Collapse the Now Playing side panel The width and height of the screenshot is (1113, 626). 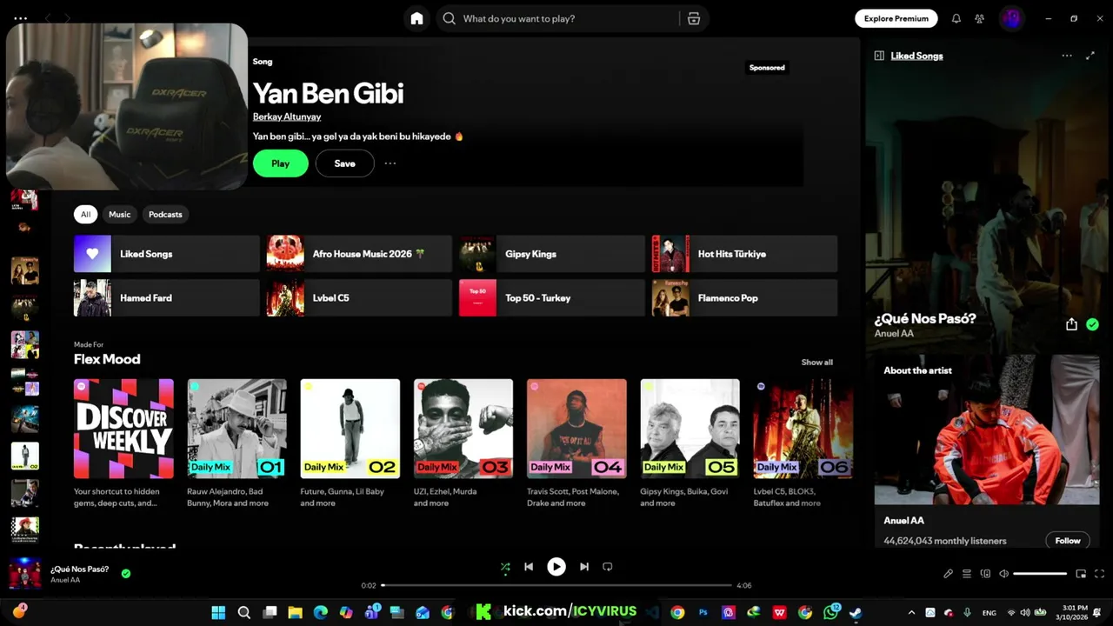[879, 56]
